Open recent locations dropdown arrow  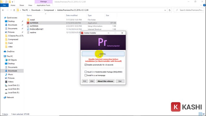click(x=11, y=10)
